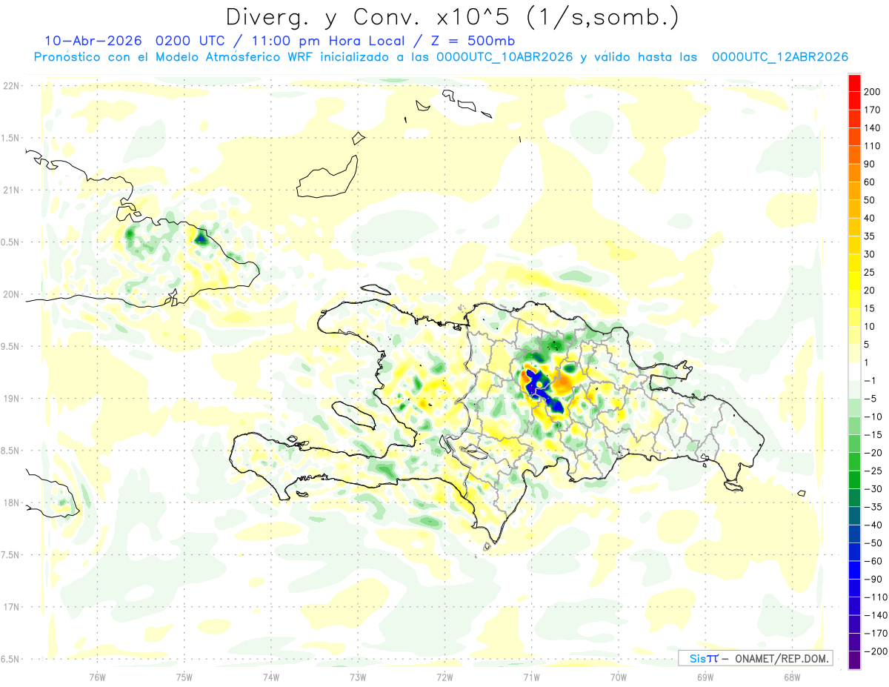Click the 'Diverg. y Conv. x10^5' chart title
This screenshot has width=889, height=687.
[451, 16]
